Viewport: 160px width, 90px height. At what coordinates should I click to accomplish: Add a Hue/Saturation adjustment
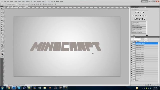[136, 15]
